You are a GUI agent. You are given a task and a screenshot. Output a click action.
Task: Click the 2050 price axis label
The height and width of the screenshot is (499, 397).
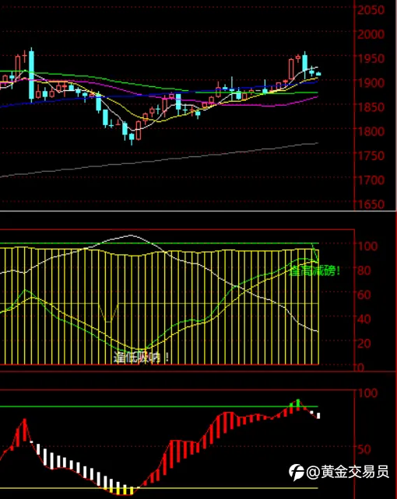(371, 10)
